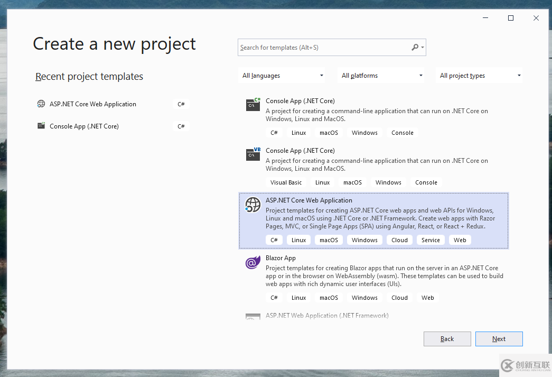Screen dimensions: 552x377
Task: Click the Next button
Action: pyautogui.click(x=499, y=339)
